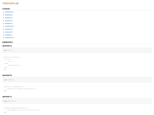Click the bold 'EJERCICIO 1' section heading
The width and height of the screenshot is (154, 115).
(8, 42)
